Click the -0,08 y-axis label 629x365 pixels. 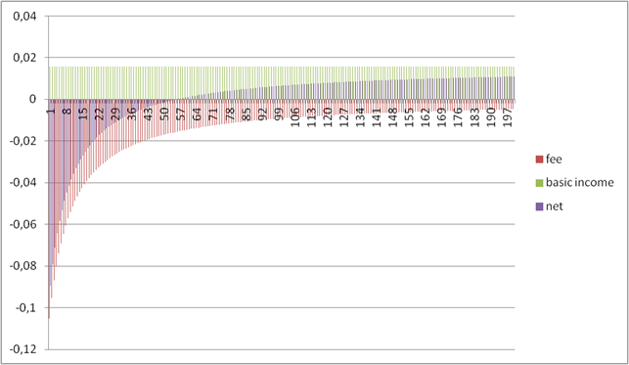[x=22, y=266]
